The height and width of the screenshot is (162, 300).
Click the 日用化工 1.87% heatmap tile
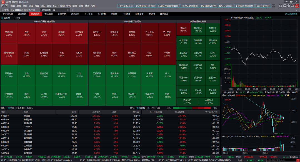pos(97,34)
